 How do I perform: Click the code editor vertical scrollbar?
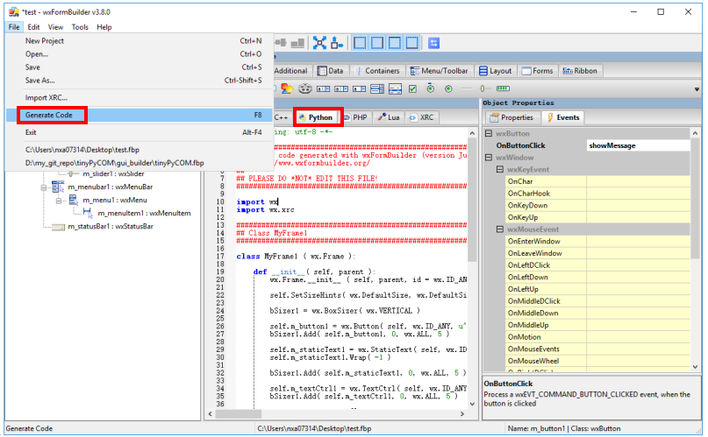click(472, 268)
